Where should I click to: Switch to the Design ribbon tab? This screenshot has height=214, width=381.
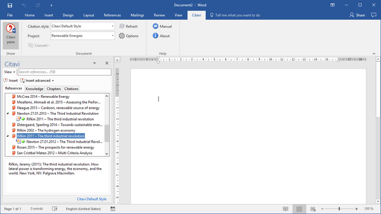tap(68, 15)
